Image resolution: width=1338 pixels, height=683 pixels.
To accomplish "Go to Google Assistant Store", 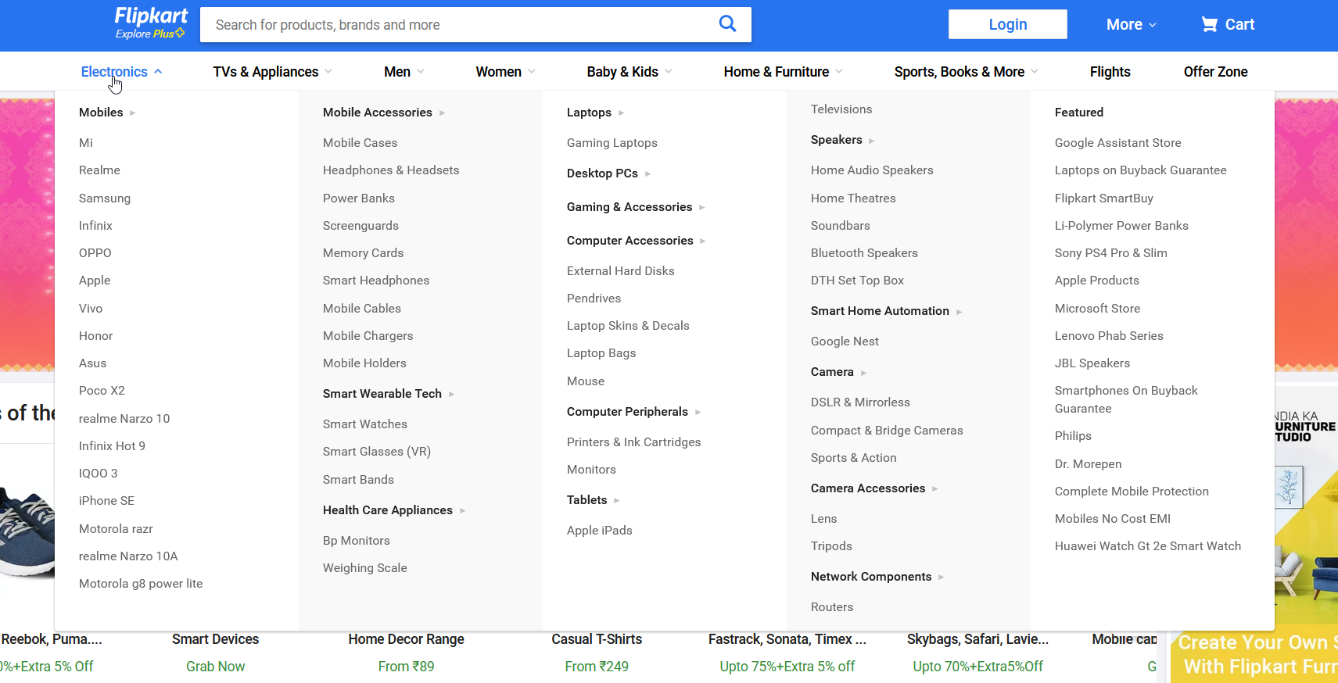I will [1117, 143].
